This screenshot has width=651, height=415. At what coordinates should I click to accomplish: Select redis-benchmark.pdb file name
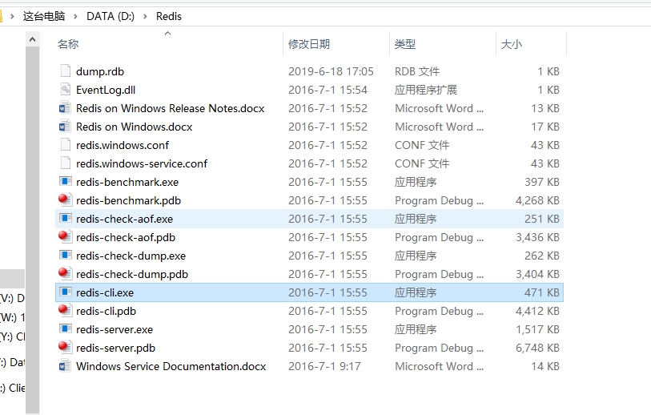pos(128,200)
